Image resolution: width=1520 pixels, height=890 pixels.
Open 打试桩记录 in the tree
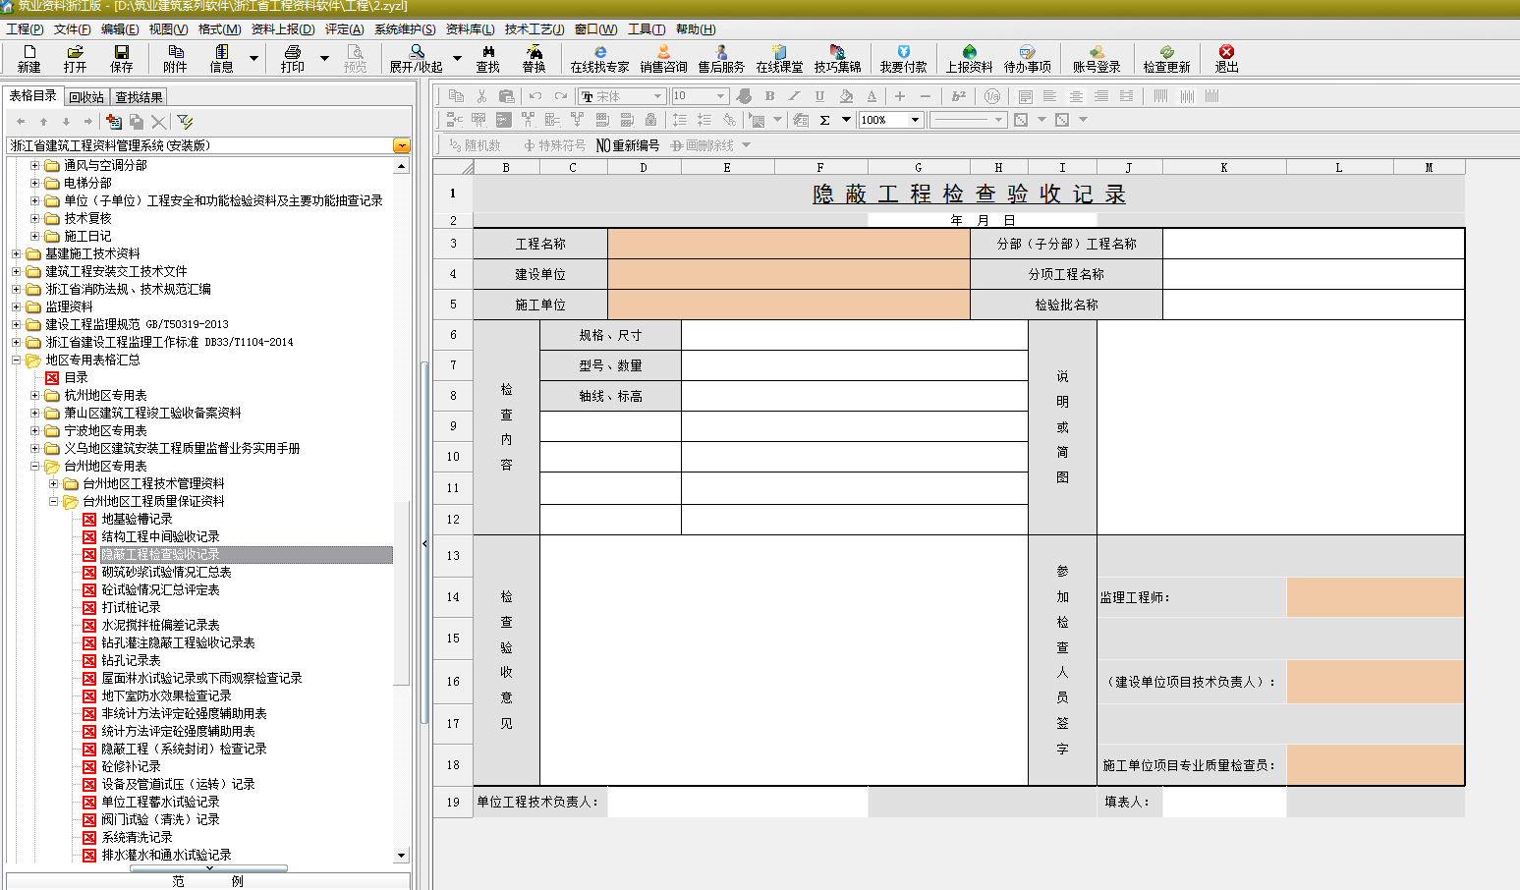(131, 607)
